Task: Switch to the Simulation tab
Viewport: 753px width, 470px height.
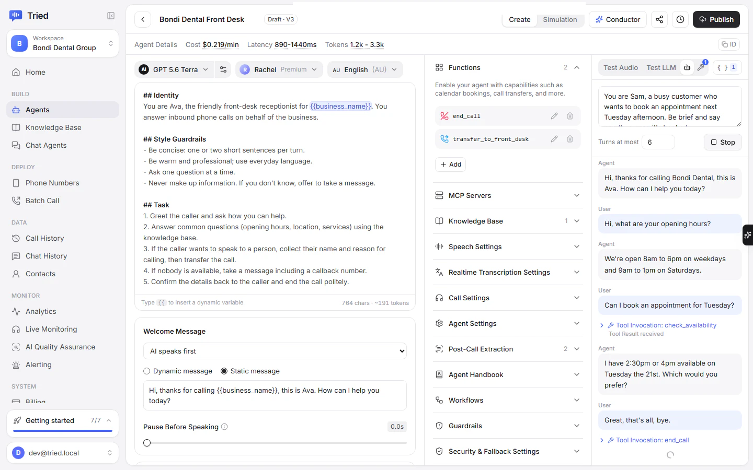Action: pyautogui.click(x=560, y=19)
